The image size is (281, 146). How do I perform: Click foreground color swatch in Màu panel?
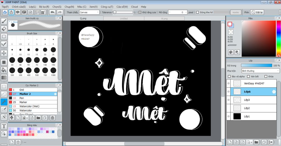click(x=230, y=24)
